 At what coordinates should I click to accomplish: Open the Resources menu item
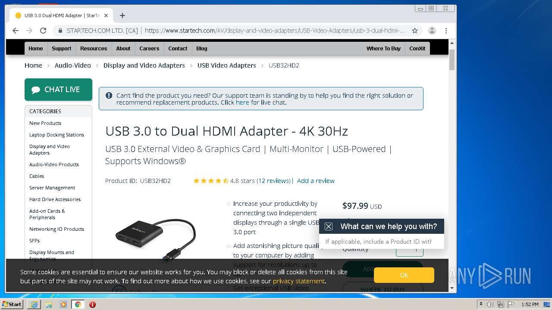click(94, 48)
